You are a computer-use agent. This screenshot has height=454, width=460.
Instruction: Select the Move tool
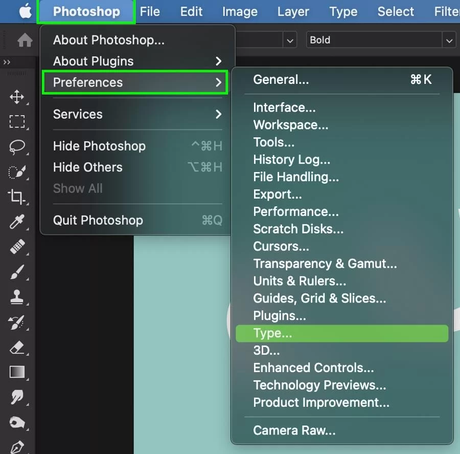pyautogui.click(x=17, y=97)
